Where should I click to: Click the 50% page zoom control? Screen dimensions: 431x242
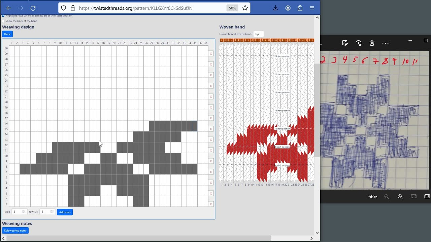(232, 8)
